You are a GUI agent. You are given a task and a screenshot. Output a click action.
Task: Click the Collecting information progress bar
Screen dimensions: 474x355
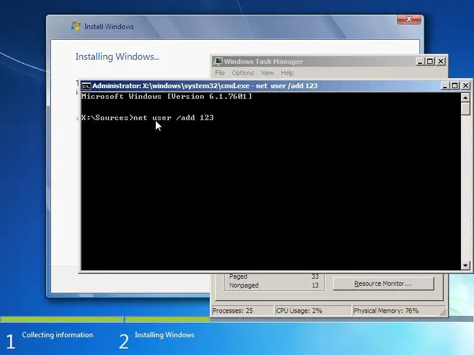pyautogui.click(x=62, y=319)
